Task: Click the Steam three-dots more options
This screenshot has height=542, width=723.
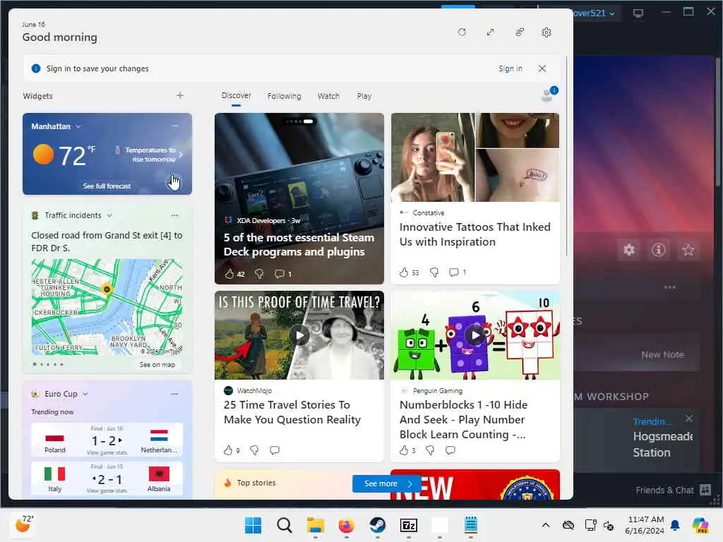Action: click(x=669, y=287)
